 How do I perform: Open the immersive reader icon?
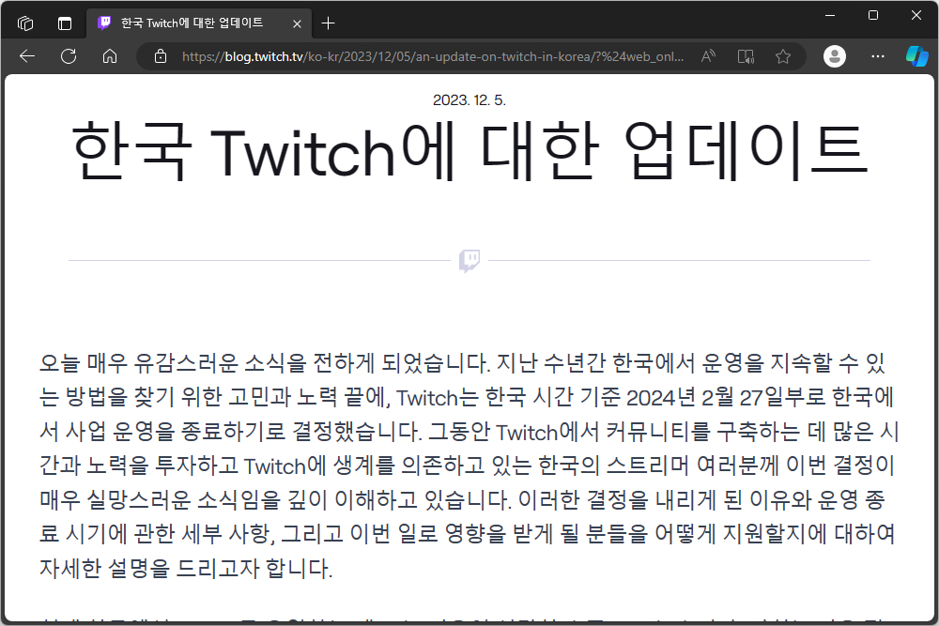[746, 56]
